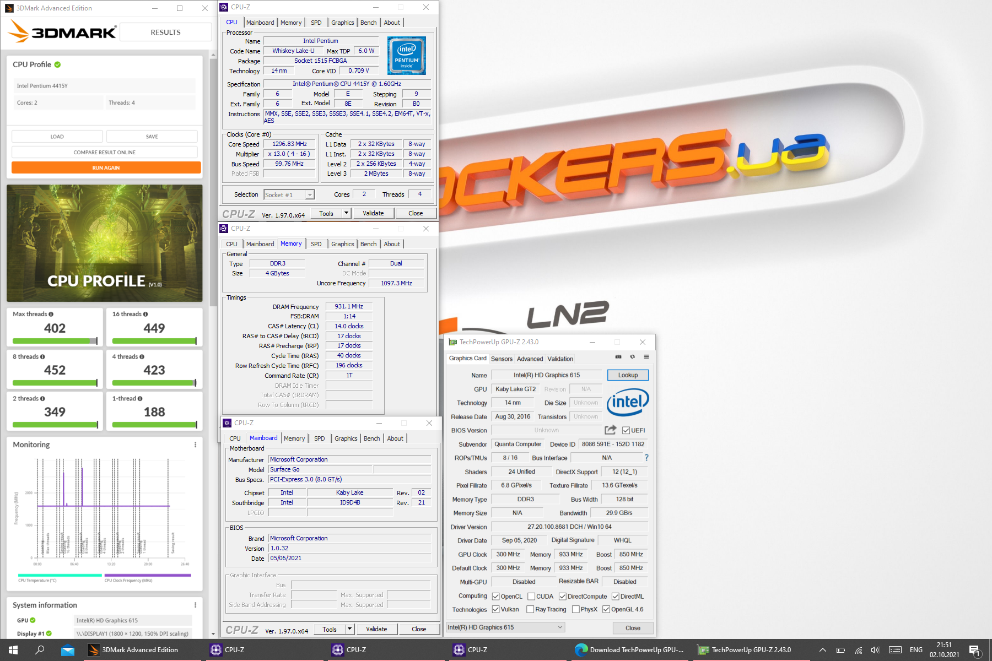
Task: Toggle the UEFI checkbox in GPU-Z
Action: click(626, 430)
